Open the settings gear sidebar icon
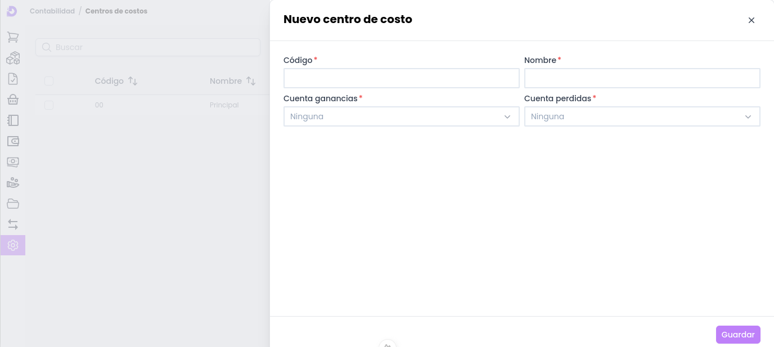774x347 pixels. [x=13, y=245]
